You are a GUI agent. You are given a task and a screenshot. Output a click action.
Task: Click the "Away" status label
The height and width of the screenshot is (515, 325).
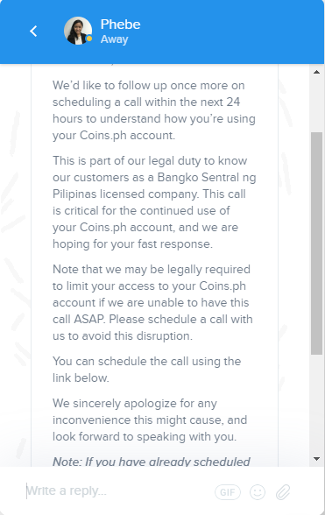click(115, 39)
